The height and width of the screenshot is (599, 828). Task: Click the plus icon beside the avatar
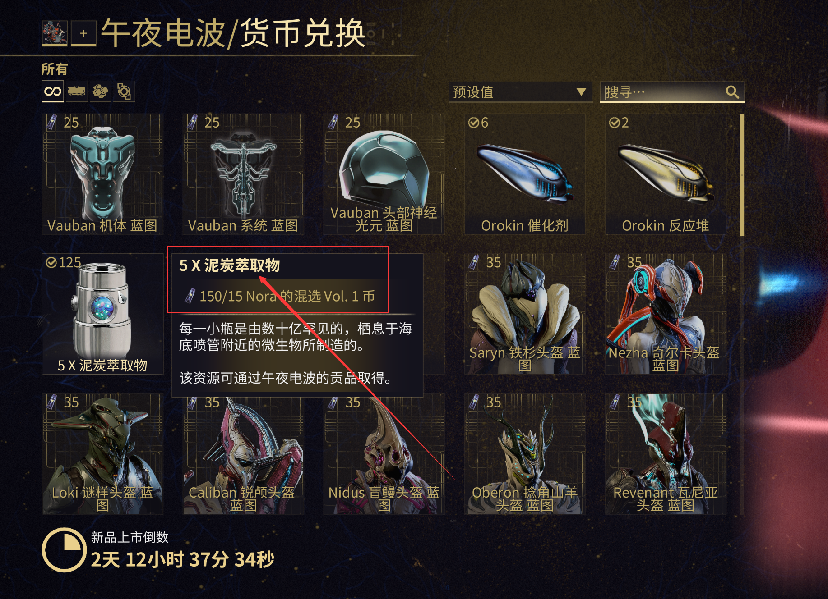point(83,33)
